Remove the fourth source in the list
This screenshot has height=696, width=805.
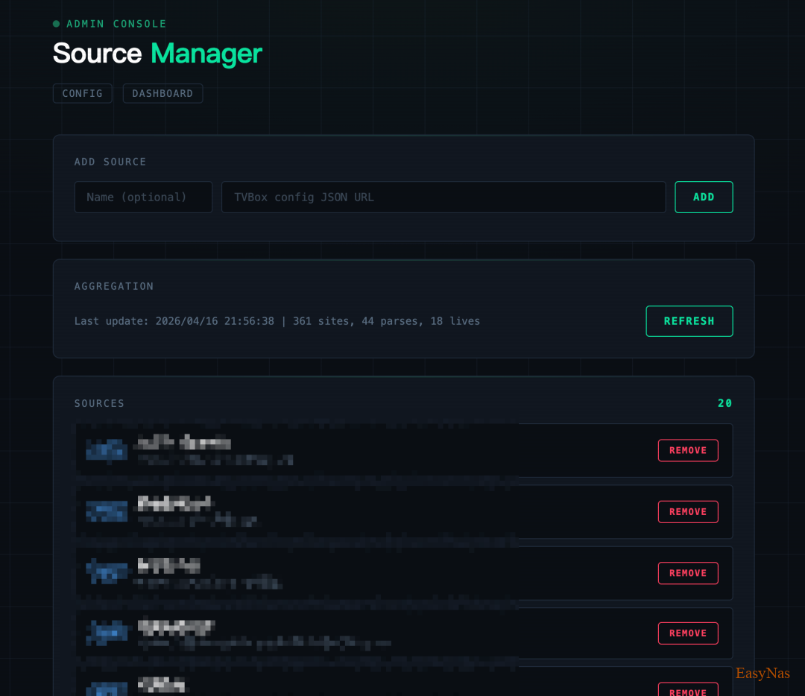(x=688, y=633)
